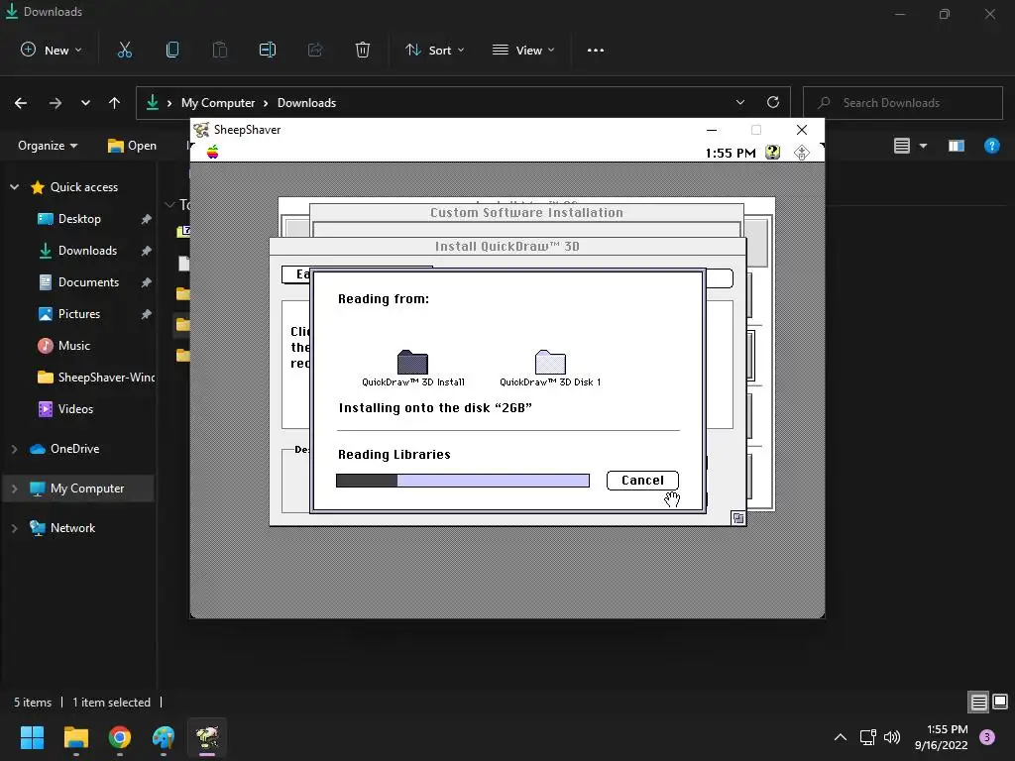
Task: Click the network tray icon
Action: click(x=867, y=737)
